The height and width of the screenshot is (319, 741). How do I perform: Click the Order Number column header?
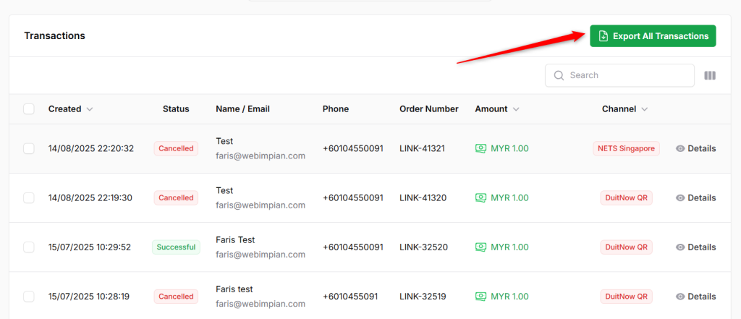428,109
